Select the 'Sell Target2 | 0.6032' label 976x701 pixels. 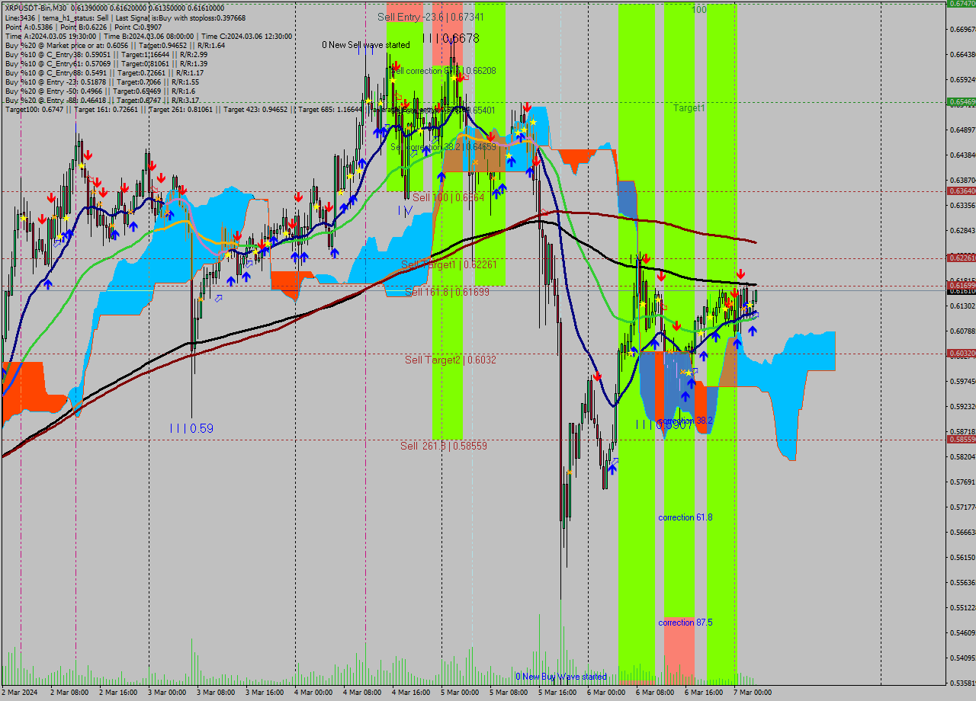[450, 360]
